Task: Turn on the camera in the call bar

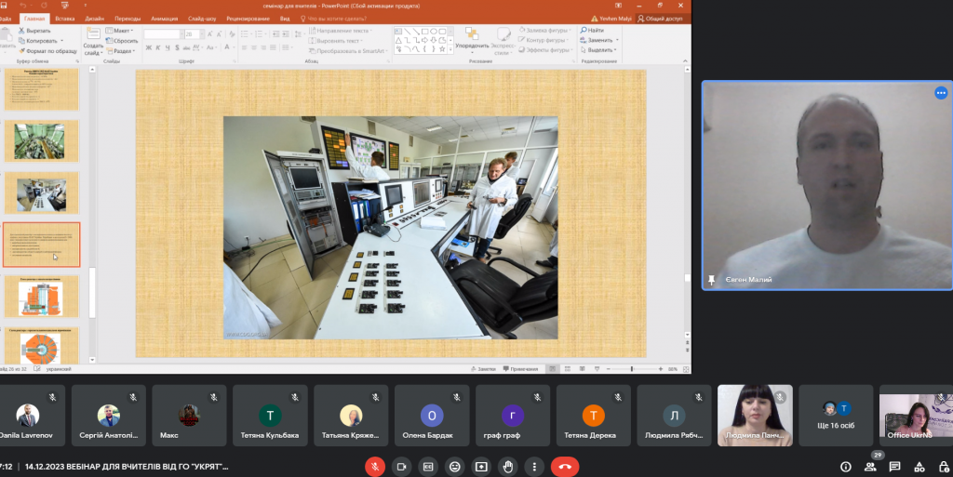Action: pyautogui.click(x=402, y=466)
